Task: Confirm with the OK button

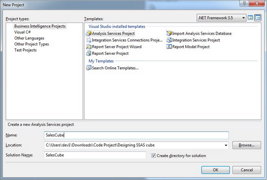Action: click(215, 170)
